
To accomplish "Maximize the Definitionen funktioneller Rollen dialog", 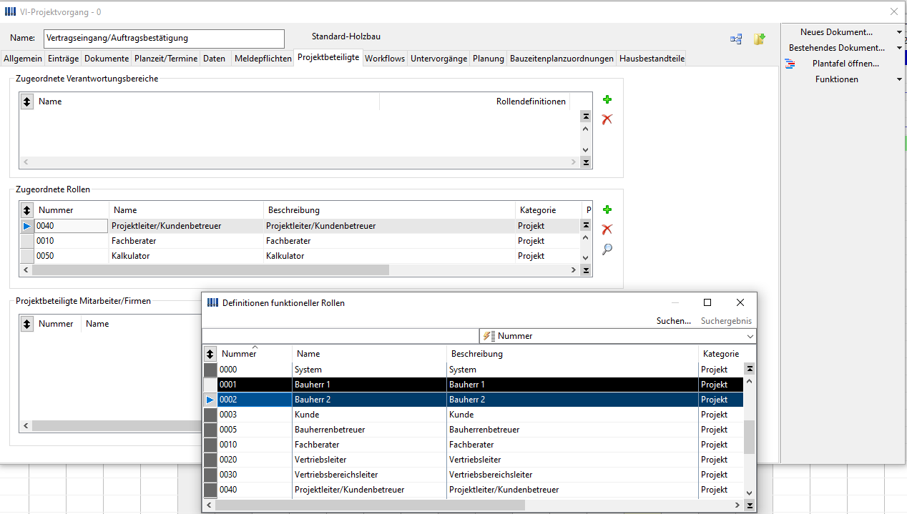I will tap(707, 302).
